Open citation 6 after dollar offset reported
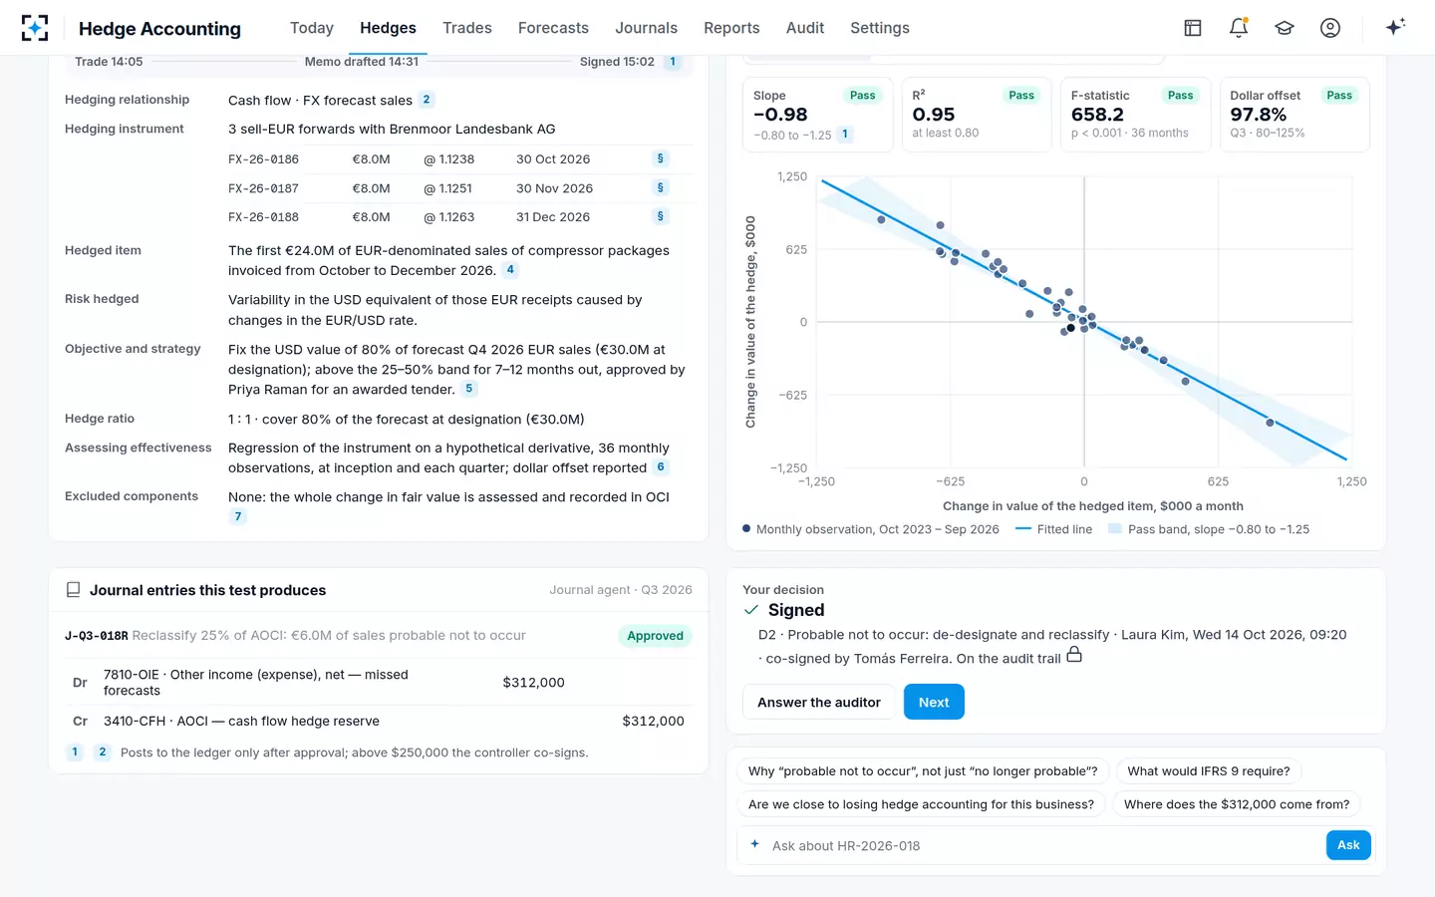This screenshot has height=897, width=1435. 661,467
